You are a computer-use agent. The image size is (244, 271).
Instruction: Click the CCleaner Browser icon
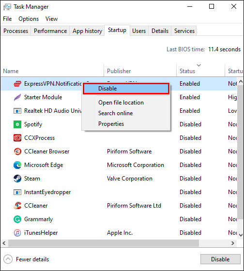click(x=17, y=151)
